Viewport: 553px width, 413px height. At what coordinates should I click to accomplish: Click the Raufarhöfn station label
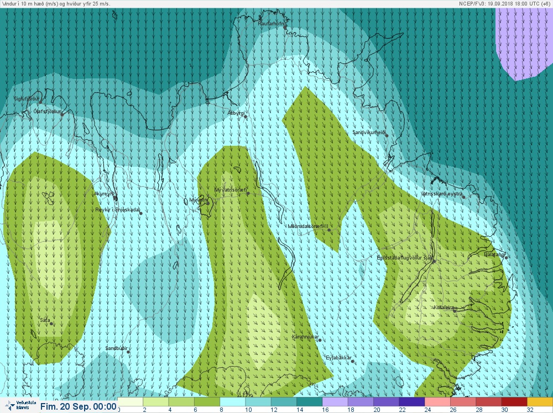coord(270,24)
